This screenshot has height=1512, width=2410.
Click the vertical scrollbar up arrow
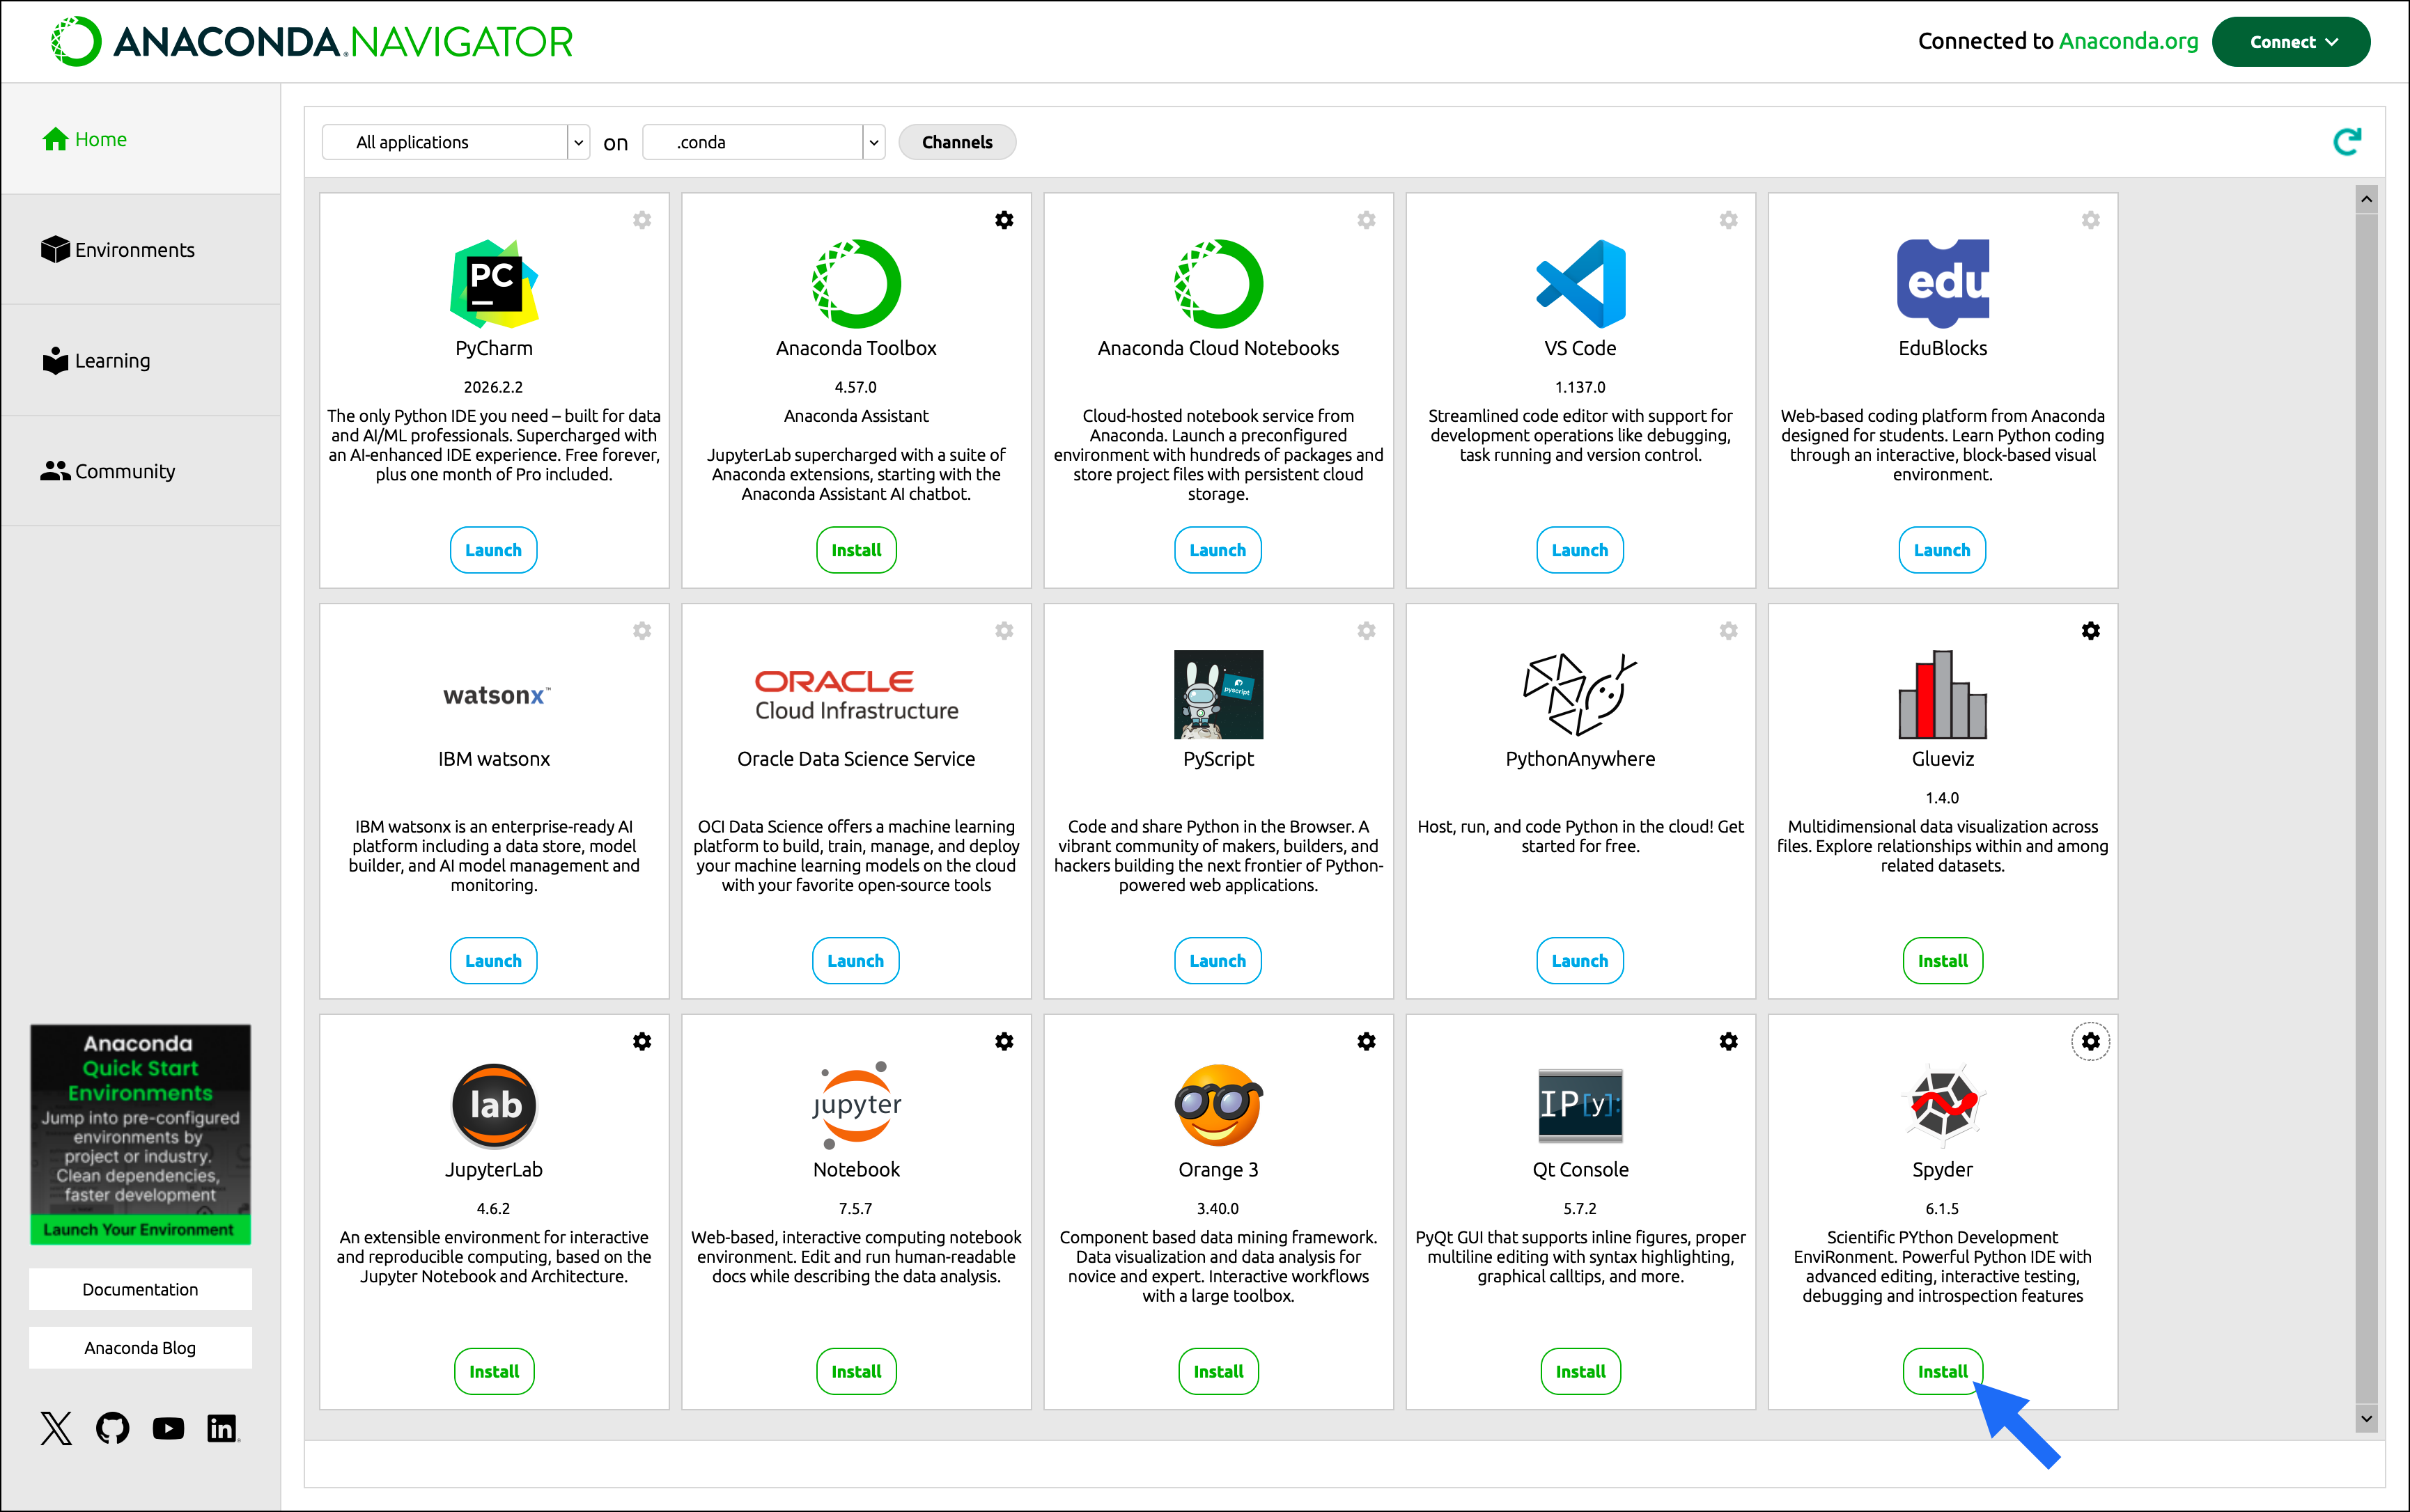coord(2366,199)
